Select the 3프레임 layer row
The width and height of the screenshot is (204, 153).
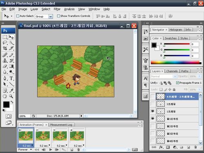[175, 104]
